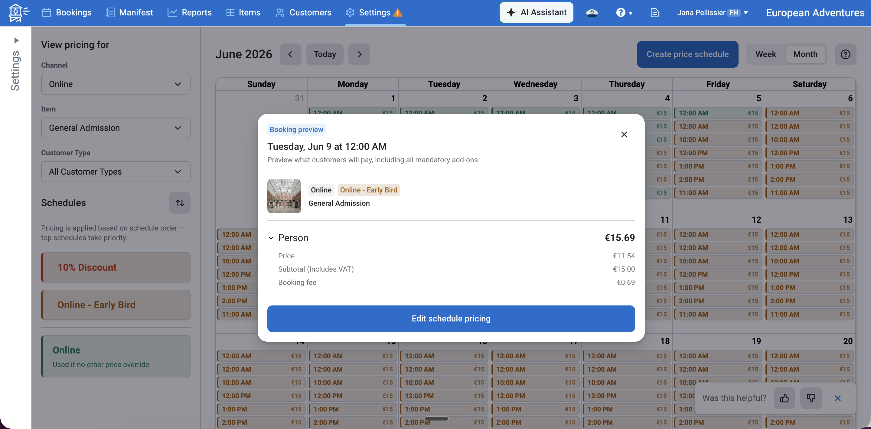Open the Item dropdown showing General Admission

pyautogui.click(x=116, y=128)
